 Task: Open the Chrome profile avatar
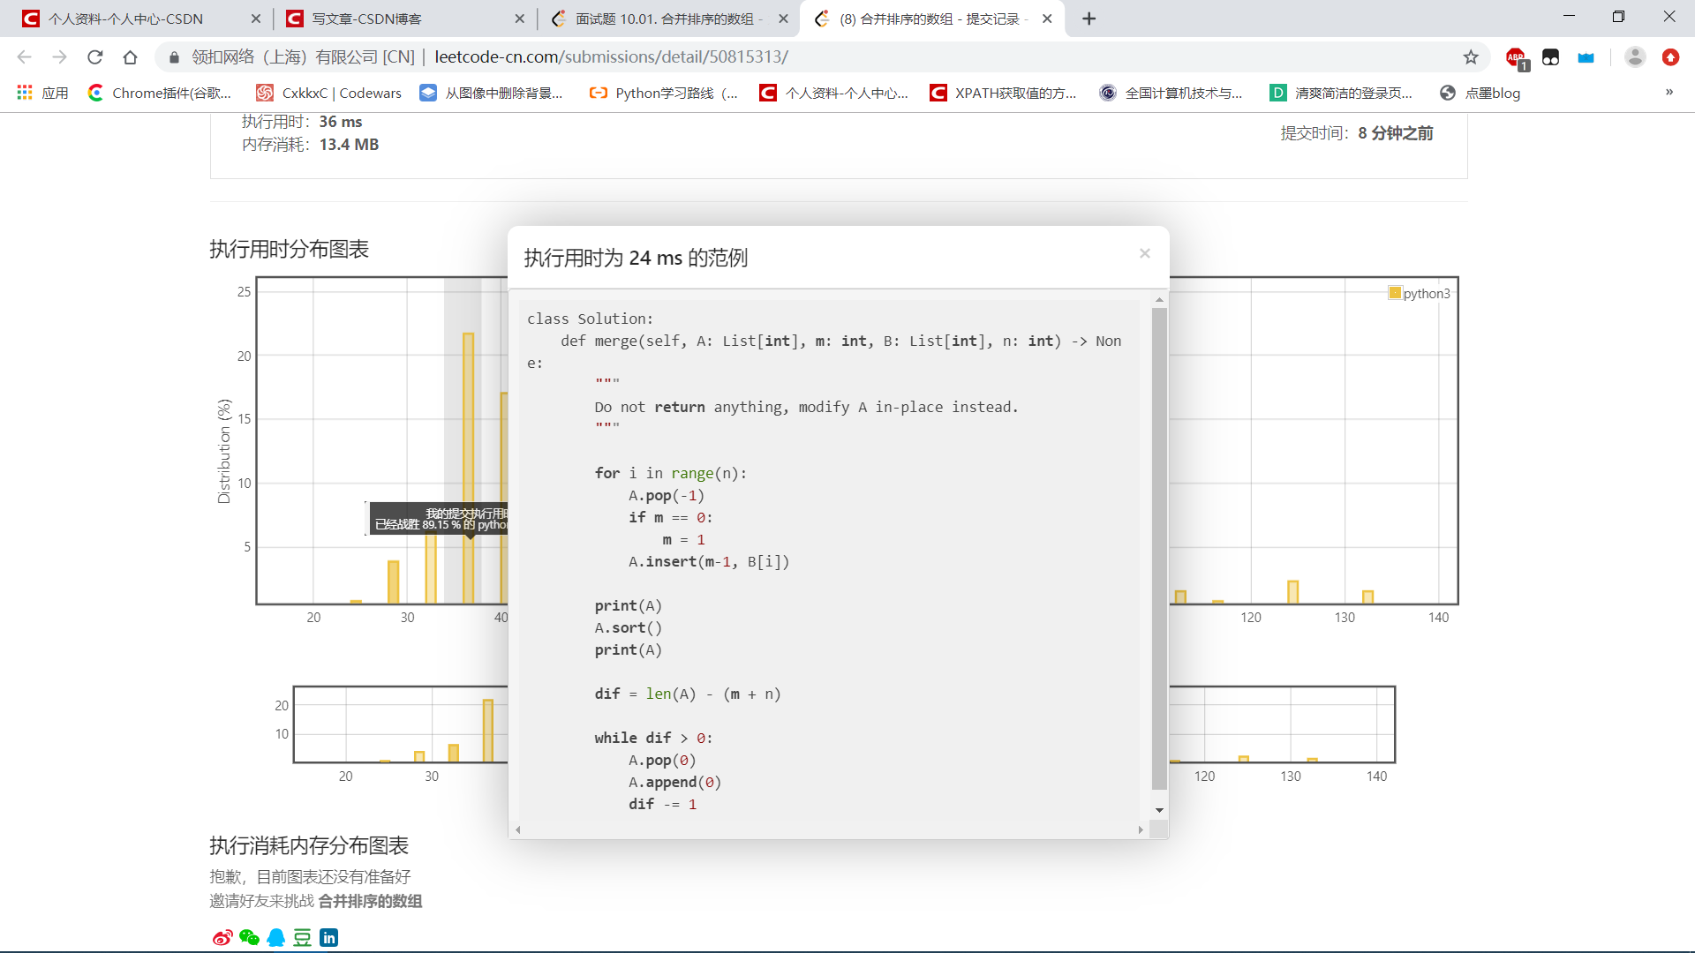coord(1634,57)
